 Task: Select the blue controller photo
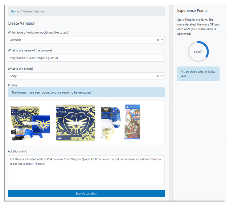[x=111, y=123]
